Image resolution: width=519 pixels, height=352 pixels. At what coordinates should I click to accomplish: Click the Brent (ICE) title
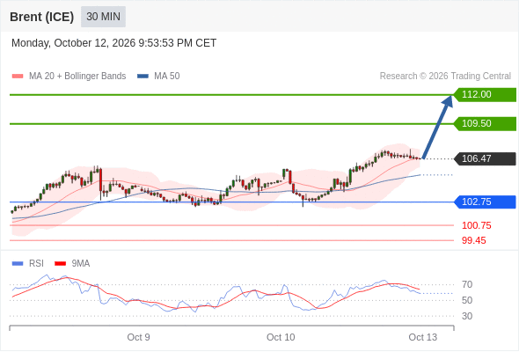pyautogui.click(x=41, y=17)
